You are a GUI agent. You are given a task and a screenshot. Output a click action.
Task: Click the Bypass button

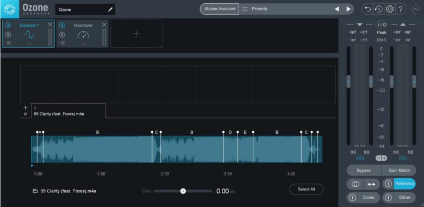pyautogui.click(x=364, y=171)
